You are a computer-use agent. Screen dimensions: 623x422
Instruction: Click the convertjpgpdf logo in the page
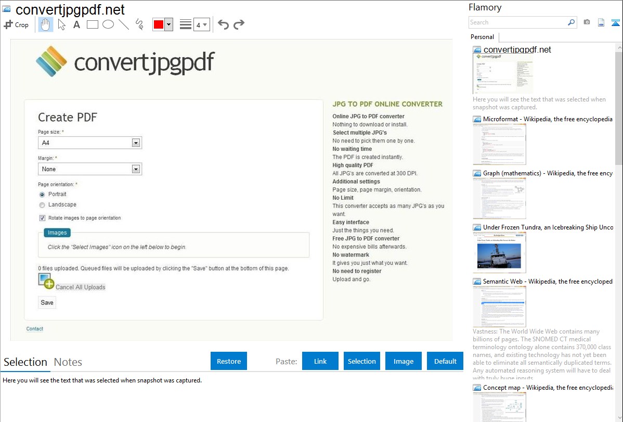[x=125, y=61]
